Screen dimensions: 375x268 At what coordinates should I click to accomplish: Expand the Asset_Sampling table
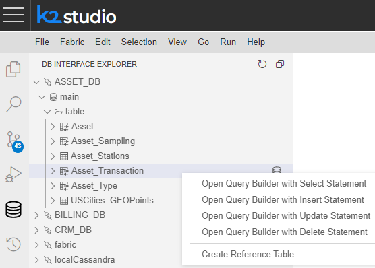point(53,141)
